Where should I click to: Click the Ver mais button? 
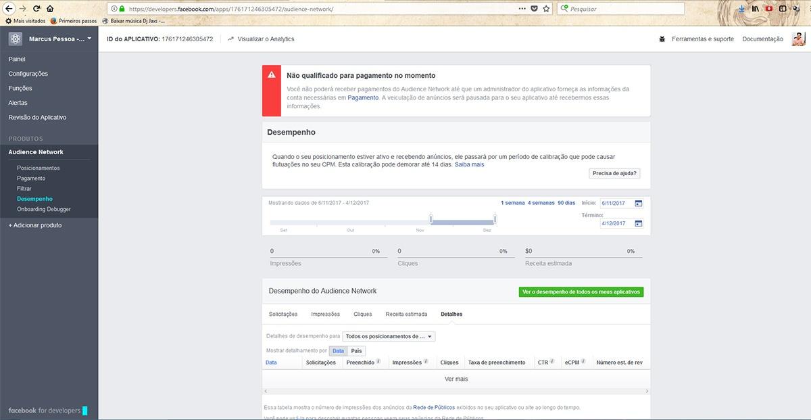tap(456, 379)
